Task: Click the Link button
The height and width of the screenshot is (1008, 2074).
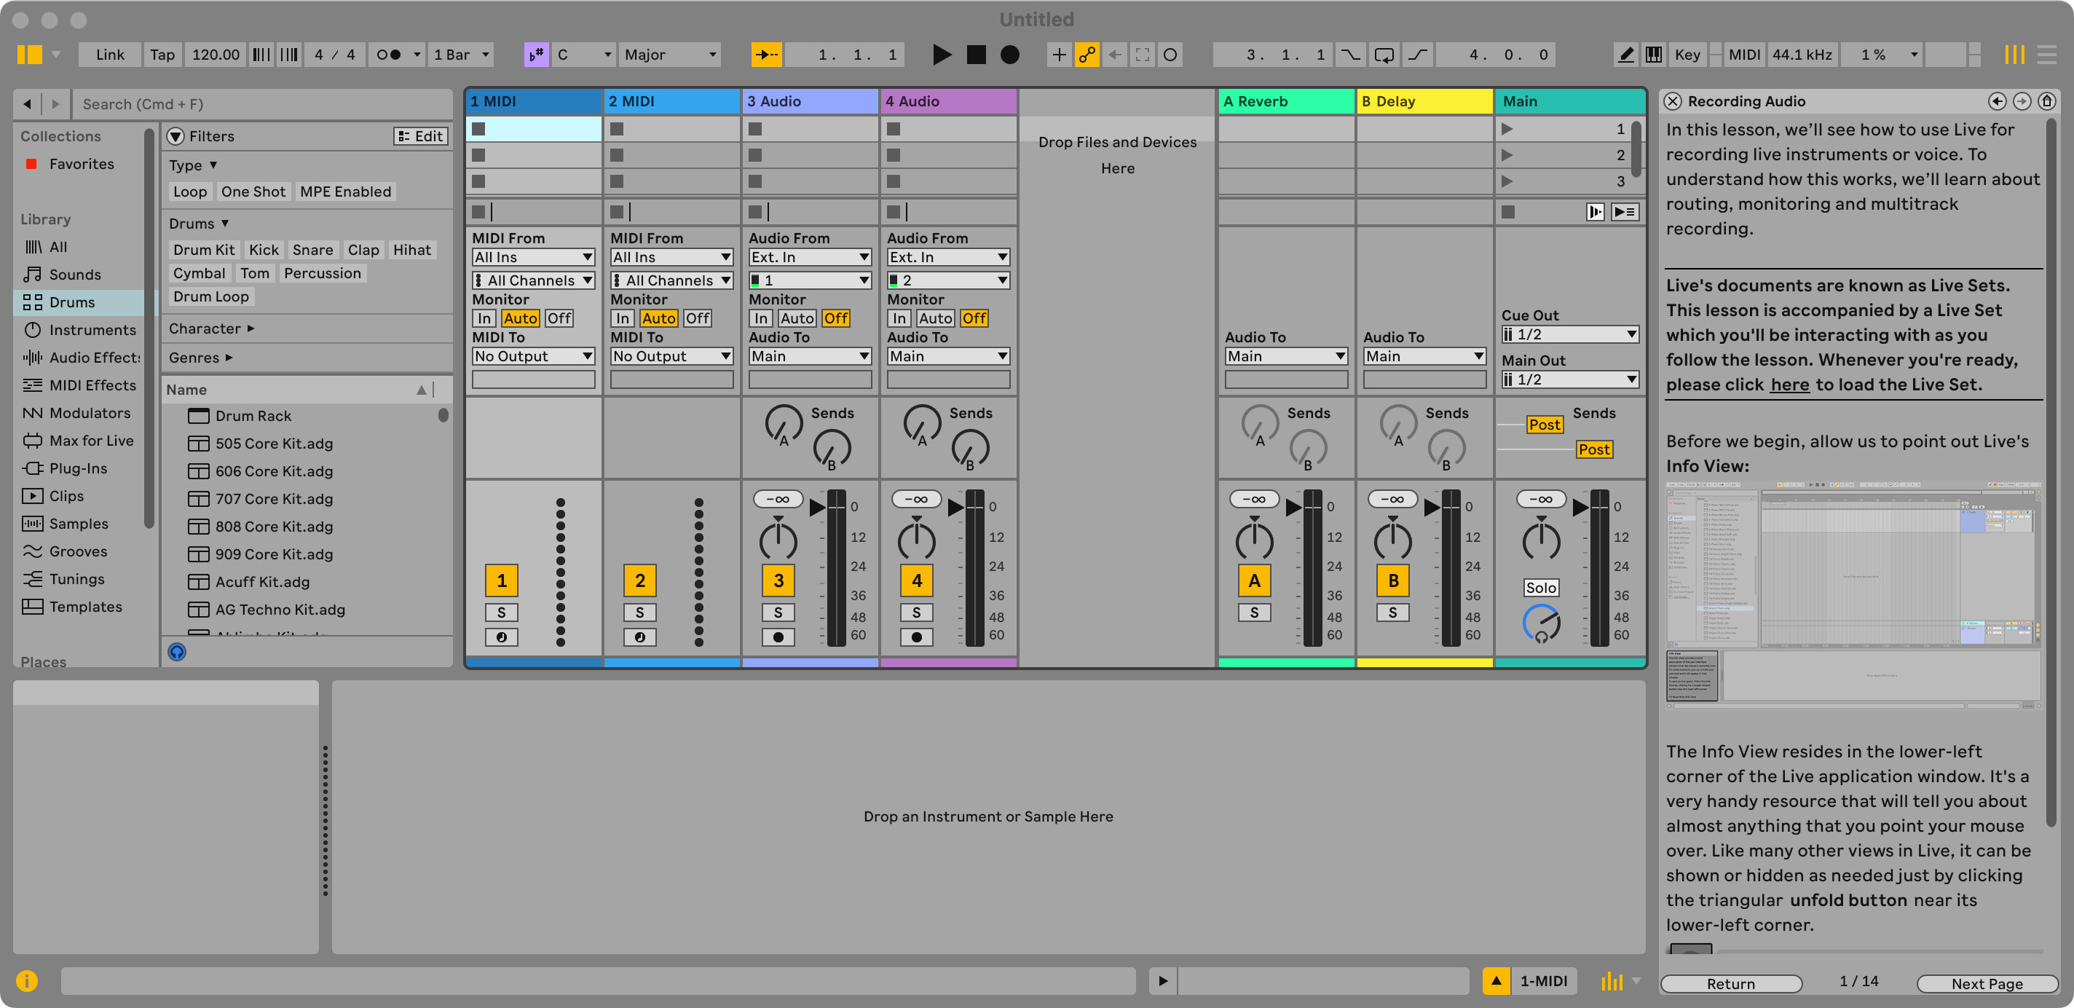Action: click(x=110, y=55)
